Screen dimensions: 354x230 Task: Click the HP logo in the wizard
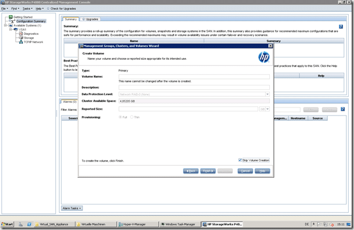[x=263, y=57]
